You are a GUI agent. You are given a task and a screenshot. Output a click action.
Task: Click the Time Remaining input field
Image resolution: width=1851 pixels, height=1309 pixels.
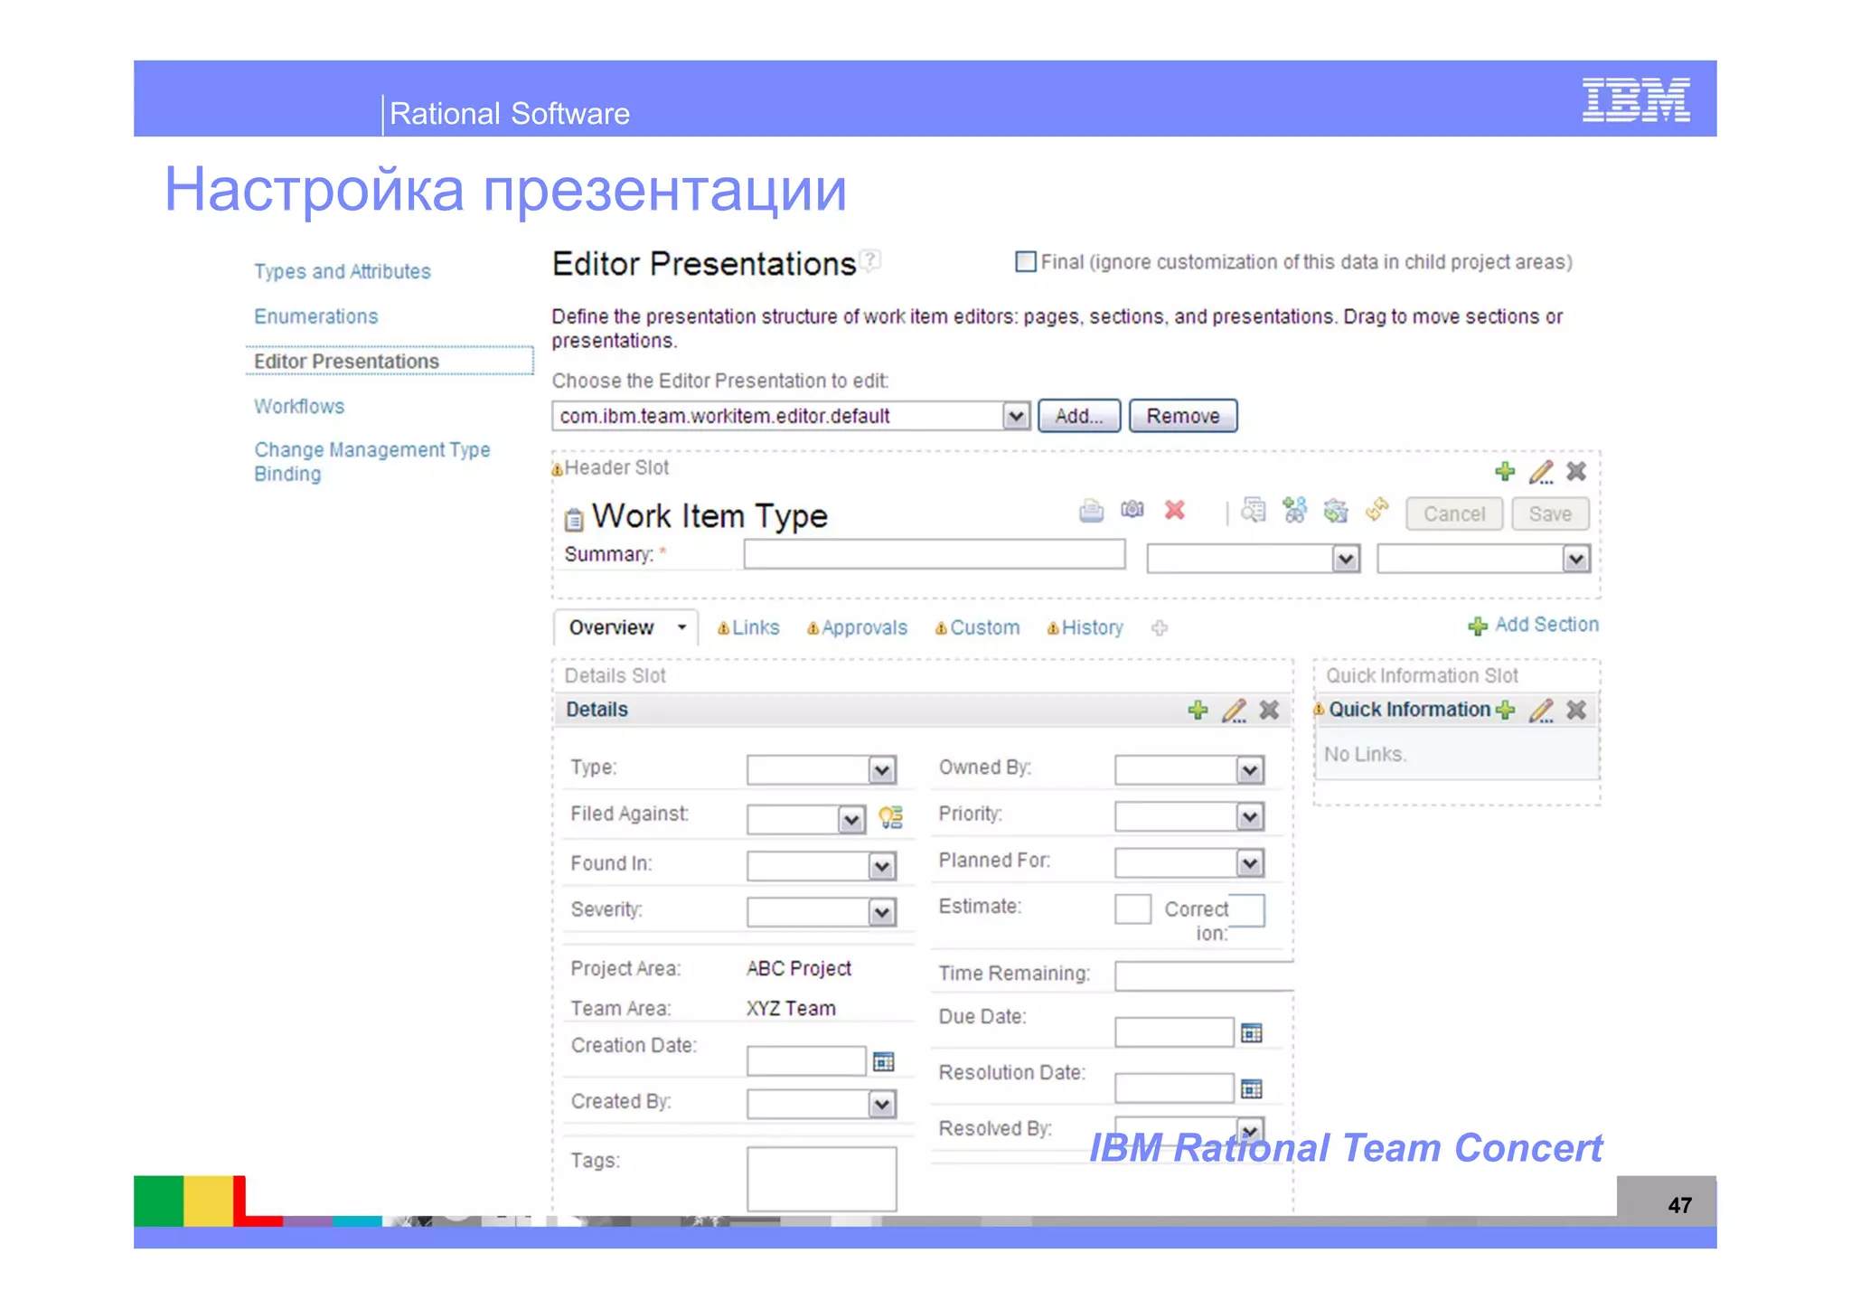click(x=1204, y=976)
